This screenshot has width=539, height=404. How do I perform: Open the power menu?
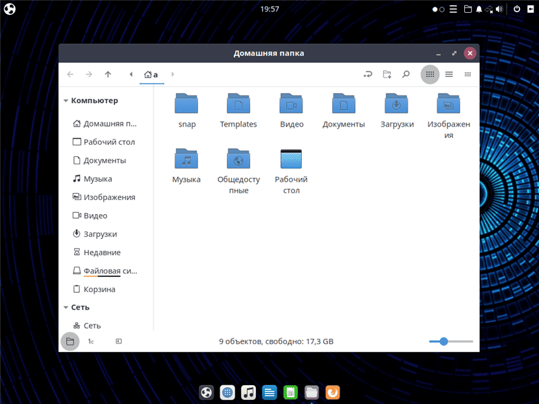tap(517, 9)
